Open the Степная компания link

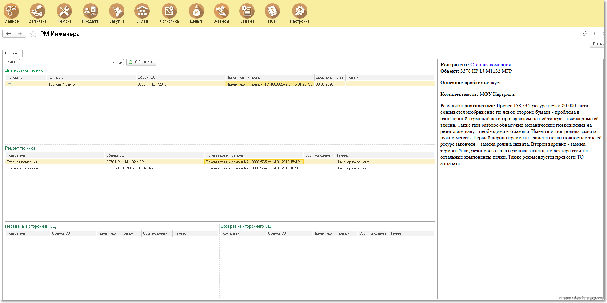coord(490,65)
